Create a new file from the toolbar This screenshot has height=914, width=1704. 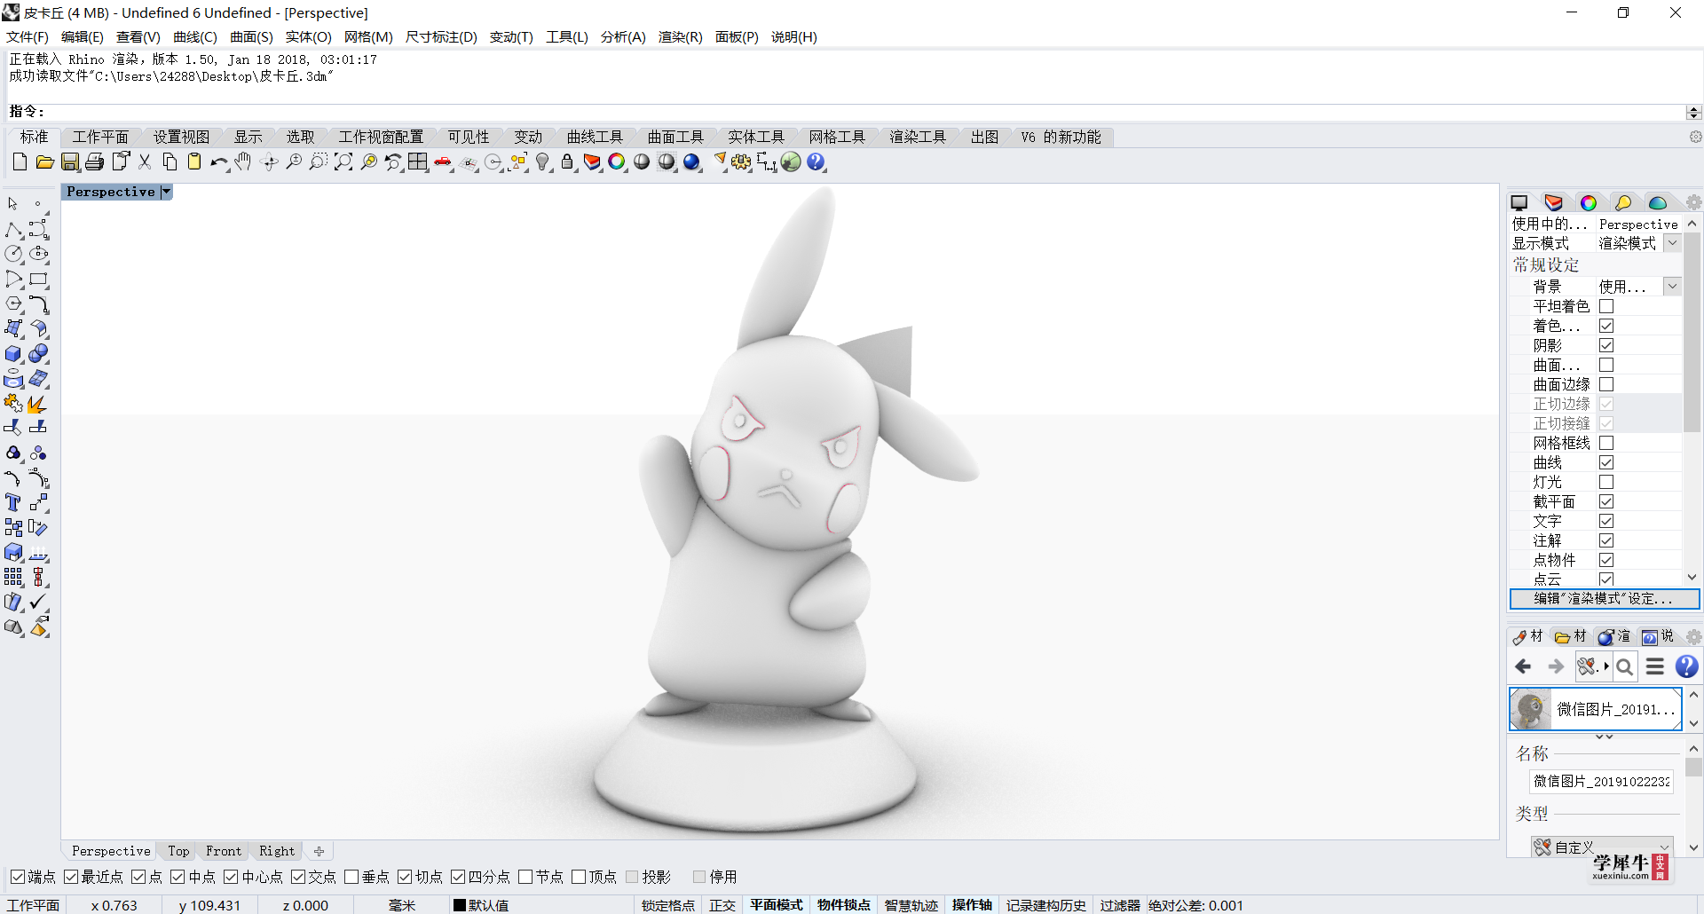click(20, 162)
